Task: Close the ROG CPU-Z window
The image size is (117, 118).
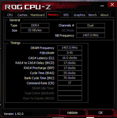Action: tap(112, 5)
